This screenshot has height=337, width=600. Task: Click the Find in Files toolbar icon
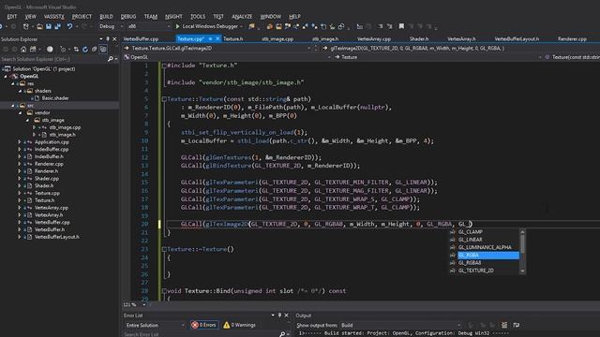point(251,26)
